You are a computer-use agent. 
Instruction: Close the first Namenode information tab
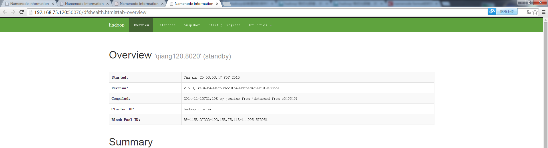pyautogui.click(x=53, y=4)
